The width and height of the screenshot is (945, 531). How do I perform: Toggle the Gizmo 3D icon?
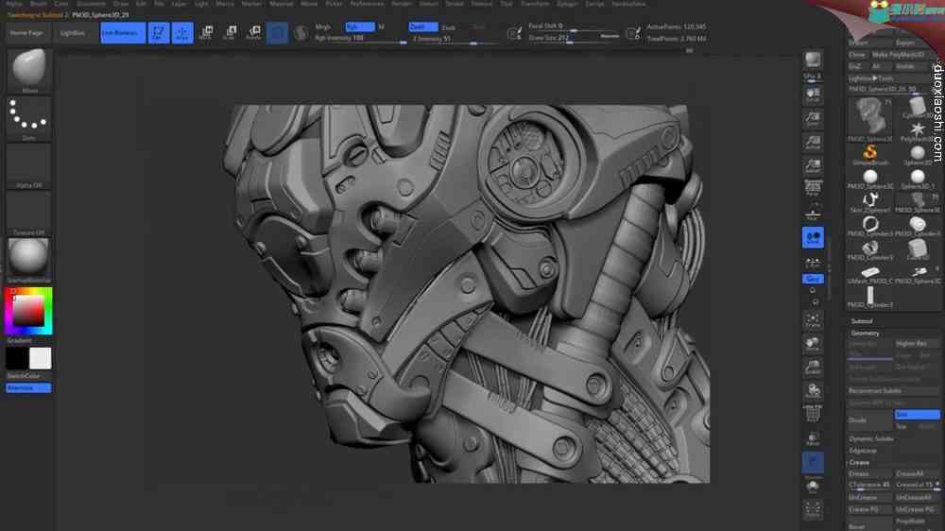(277, 32)
